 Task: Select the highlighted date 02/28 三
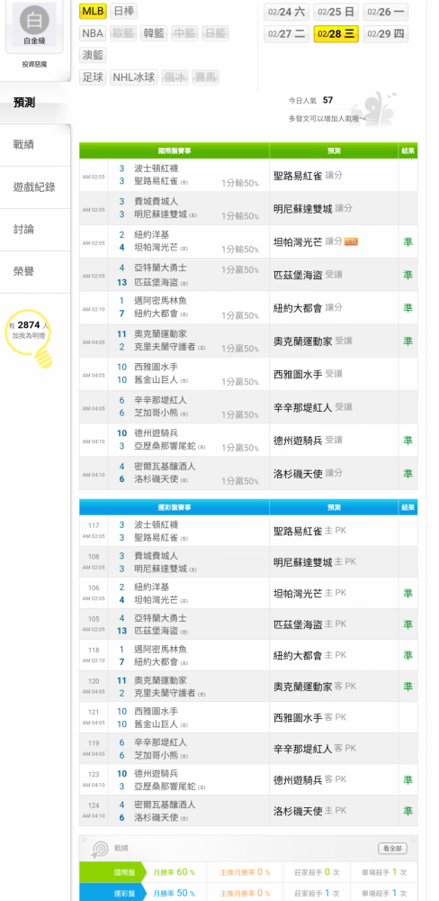[336, 34]
